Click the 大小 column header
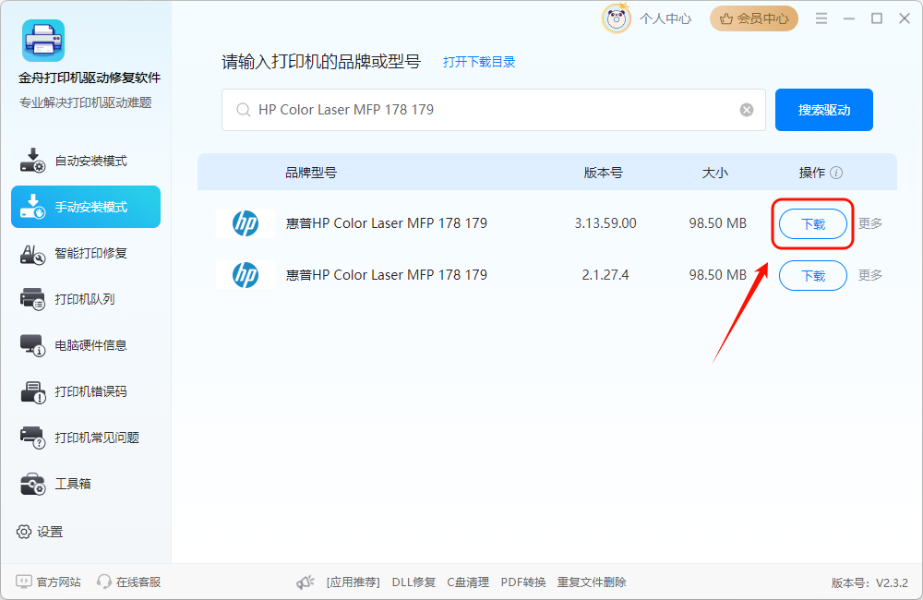Screen dimensions: 923x600 (x=715, y=173)
